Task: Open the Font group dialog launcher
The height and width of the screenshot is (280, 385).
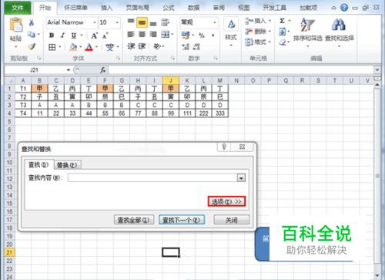Action: pos(118,59)
